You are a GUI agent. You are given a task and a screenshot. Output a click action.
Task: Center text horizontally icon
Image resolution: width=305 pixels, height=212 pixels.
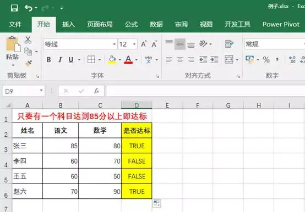pos(180,59)
